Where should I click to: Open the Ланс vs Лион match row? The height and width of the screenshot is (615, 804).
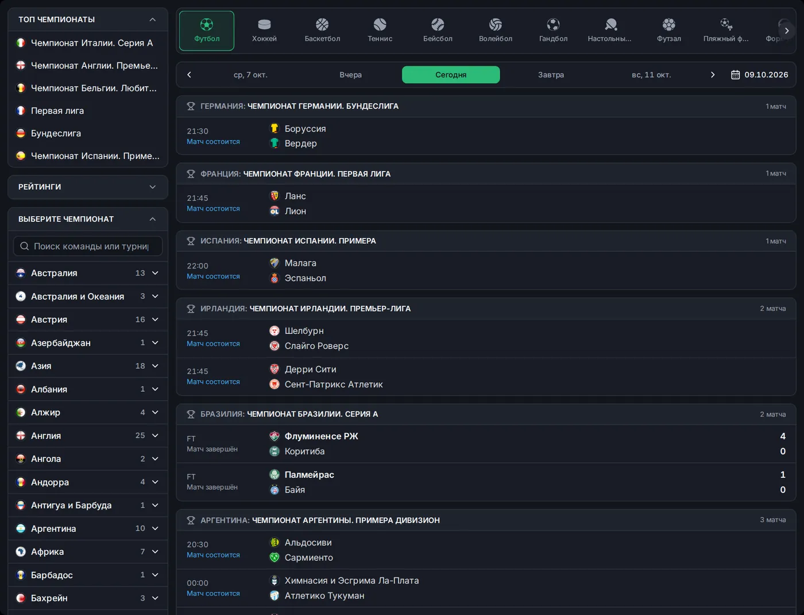coord(486,204)
